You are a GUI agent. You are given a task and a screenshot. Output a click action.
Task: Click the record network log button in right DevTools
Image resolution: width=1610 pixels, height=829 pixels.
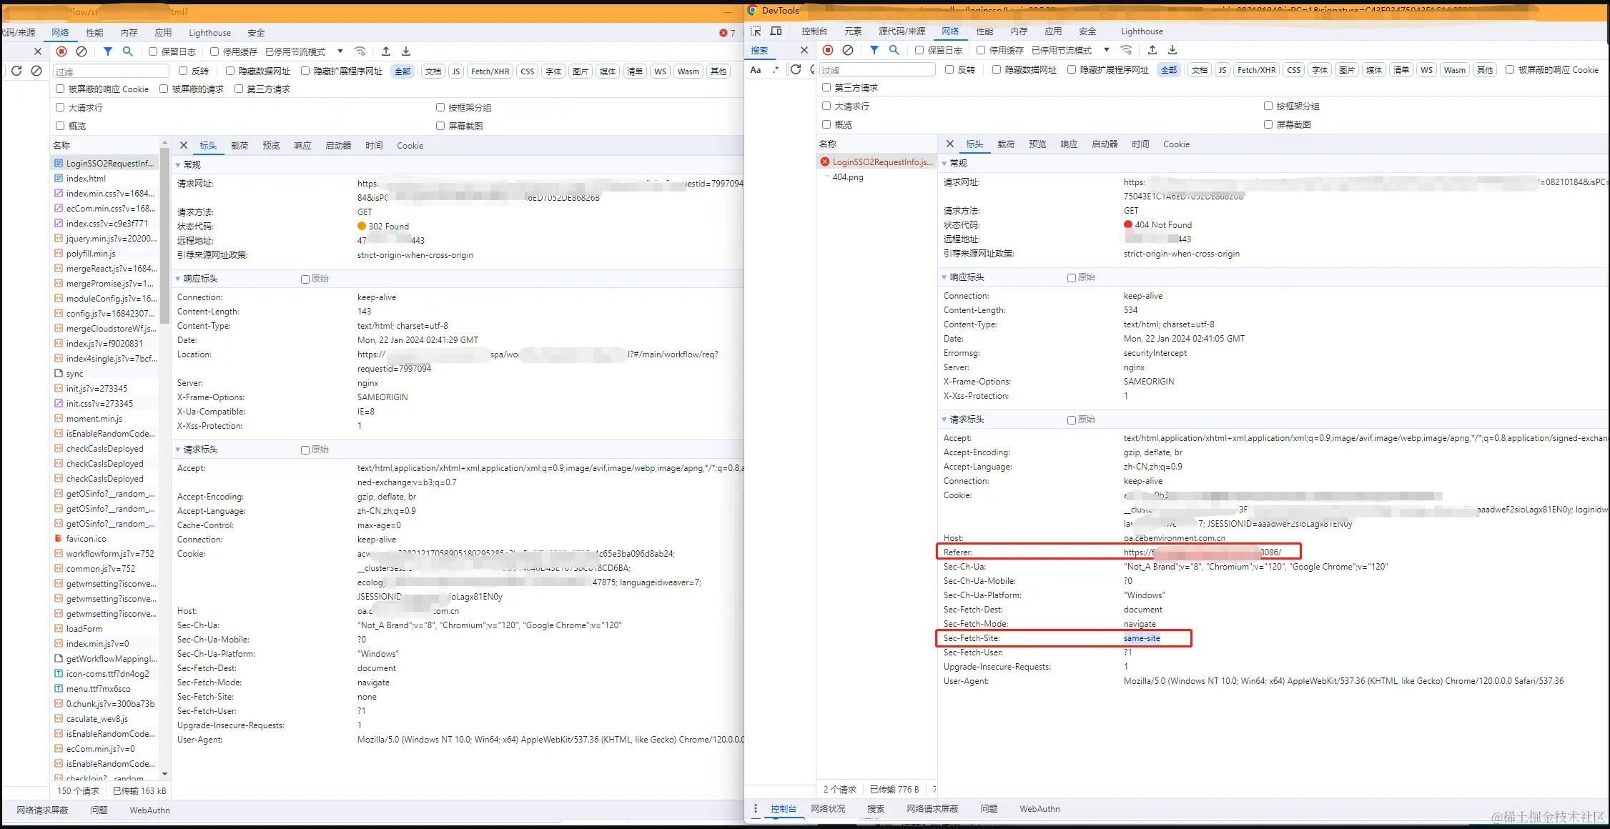click(828, 50)
